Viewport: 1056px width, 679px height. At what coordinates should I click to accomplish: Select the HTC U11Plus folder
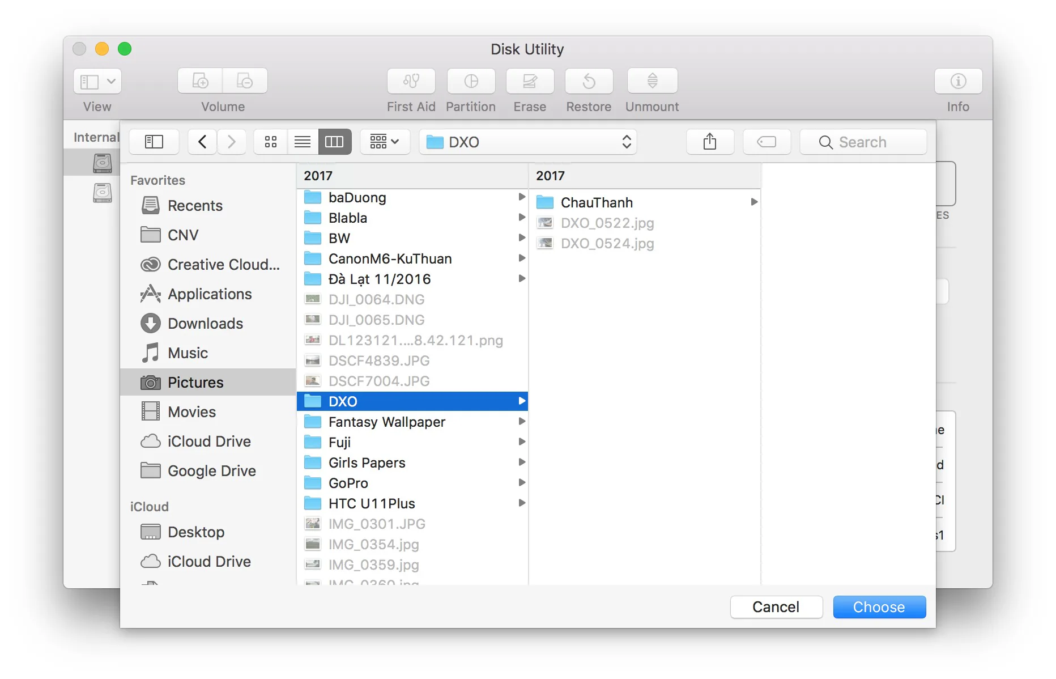click(x=412, y=503)
